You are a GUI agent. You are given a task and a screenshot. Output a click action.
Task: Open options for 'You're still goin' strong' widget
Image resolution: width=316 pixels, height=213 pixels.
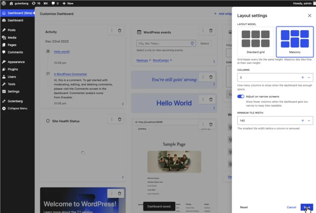(x=203, y=77)
